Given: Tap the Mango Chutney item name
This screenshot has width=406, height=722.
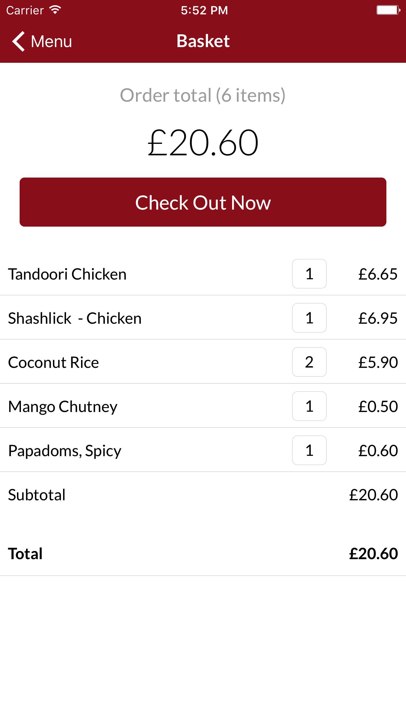Looking at the screenshot, I should (63, 406).
